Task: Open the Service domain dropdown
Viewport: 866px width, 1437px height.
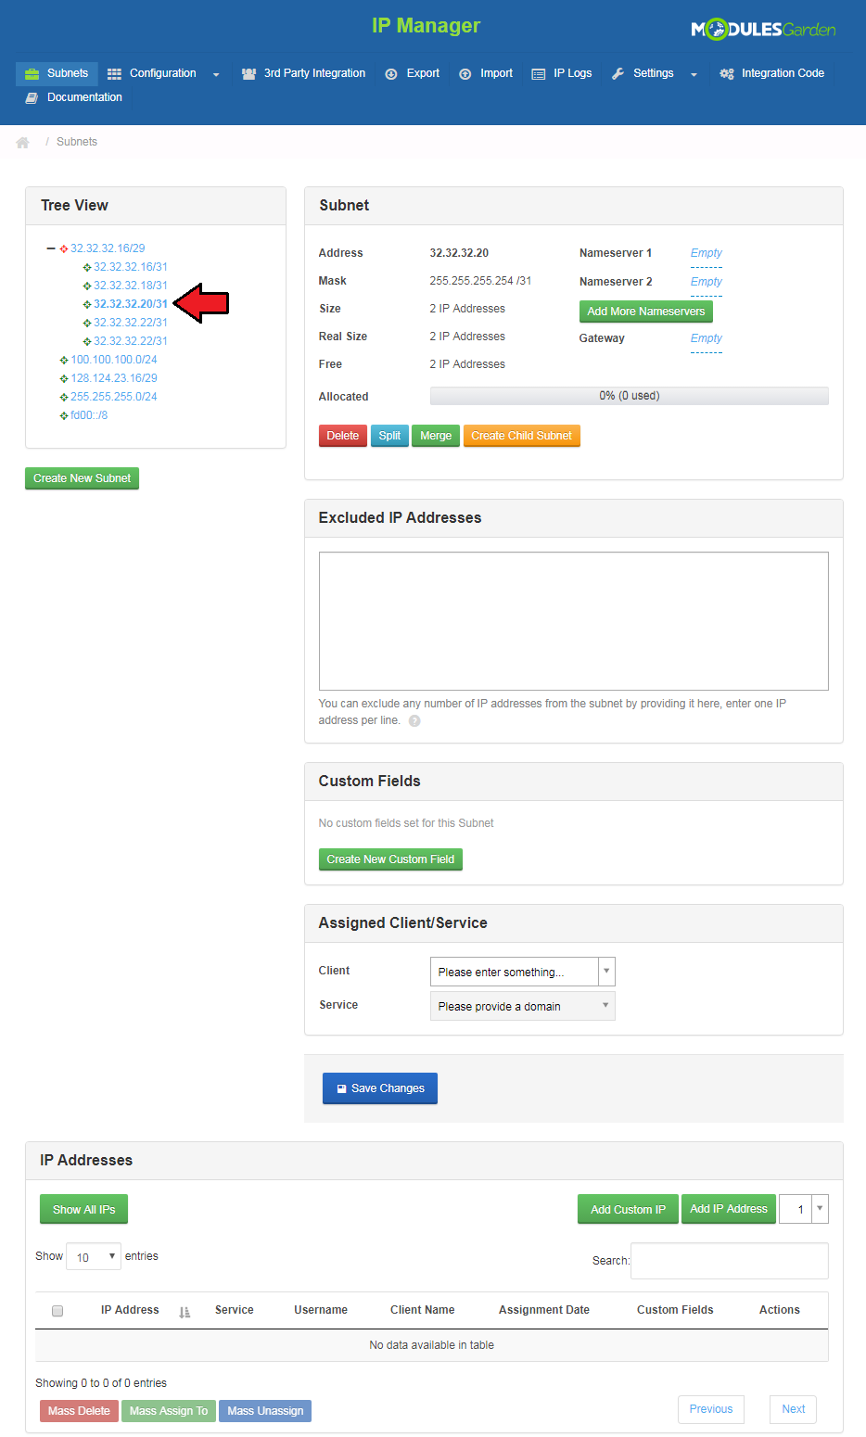Action: pos(523,1006)
